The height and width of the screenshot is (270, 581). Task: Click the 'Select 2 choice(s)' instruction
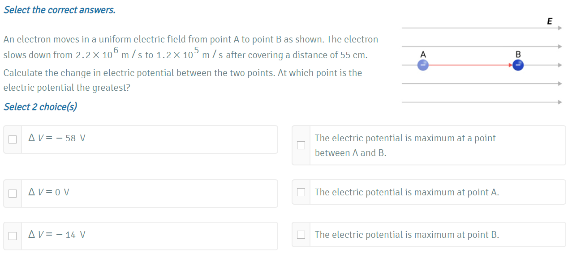coord(40,107)
